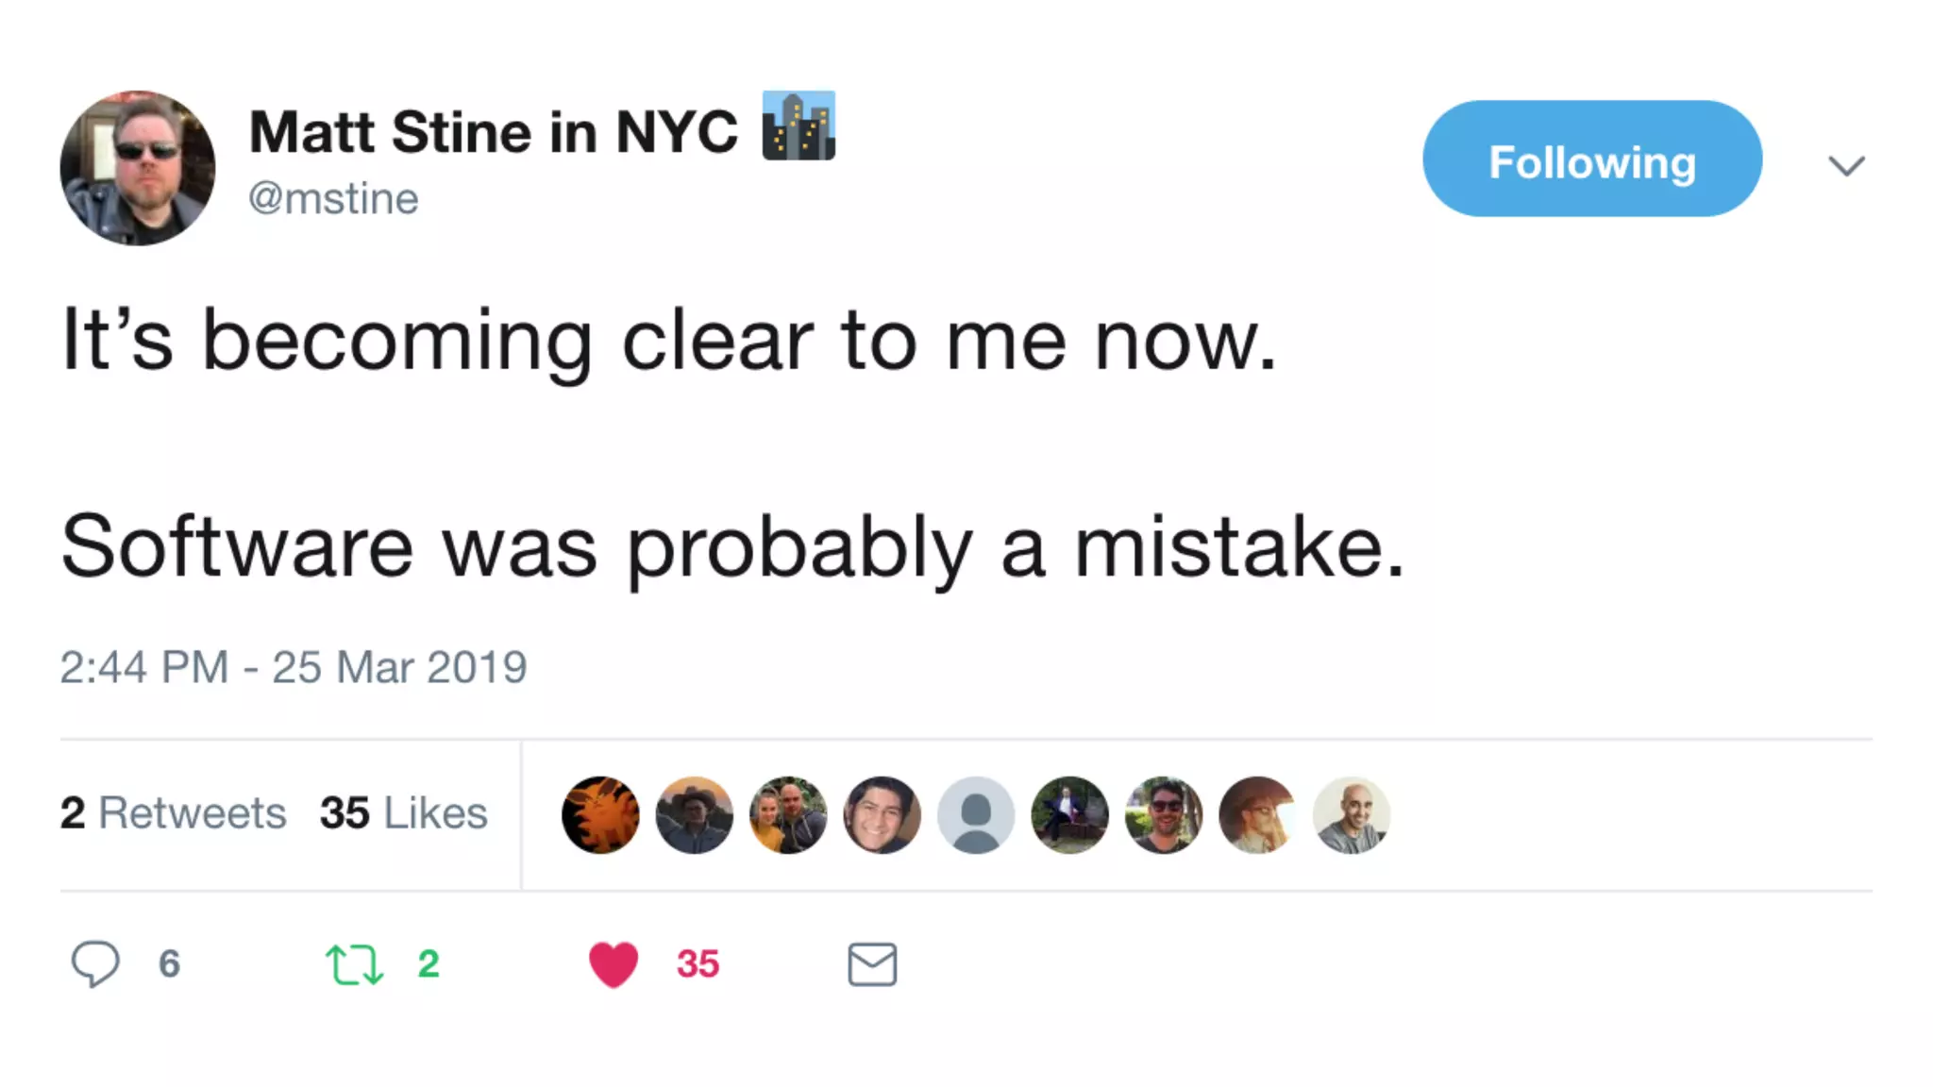Open the couple photo liker avatar

pyautogui.click(x=788, y=814)
